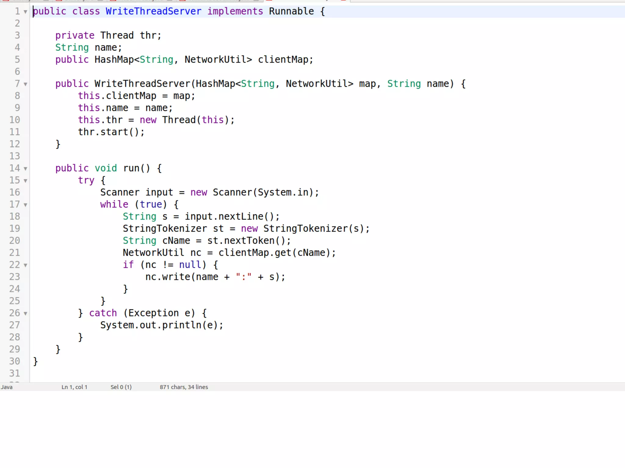Collapse the class fold arrow on line 1
Viewport: 625px width, 468px height.
point(26,12)
